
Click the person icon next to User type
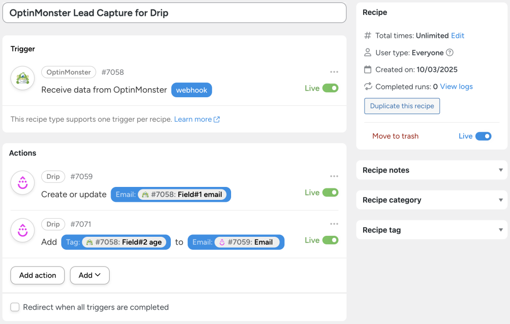[368, 52]
